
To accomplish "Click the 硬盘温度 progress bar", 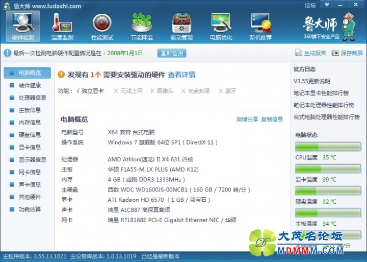I will [x=328, y=190].
